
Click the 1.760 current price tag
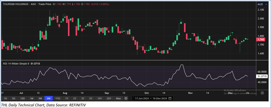[261, 40]
